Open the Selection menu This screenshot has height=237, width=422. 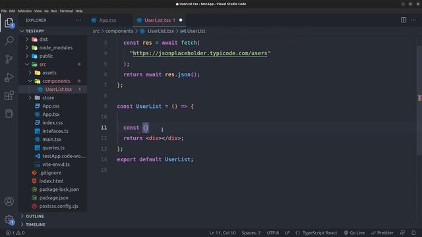coord(24,11)
